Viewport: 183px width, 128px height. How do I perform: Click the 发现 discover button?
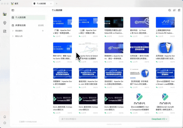tap(41, 25)
